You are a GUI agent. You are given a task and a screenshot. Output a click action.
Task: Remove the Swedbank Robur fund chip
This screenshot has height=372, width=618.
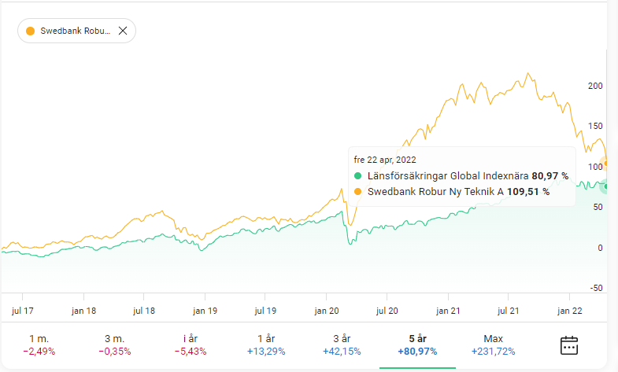click(x=123, y=31)
